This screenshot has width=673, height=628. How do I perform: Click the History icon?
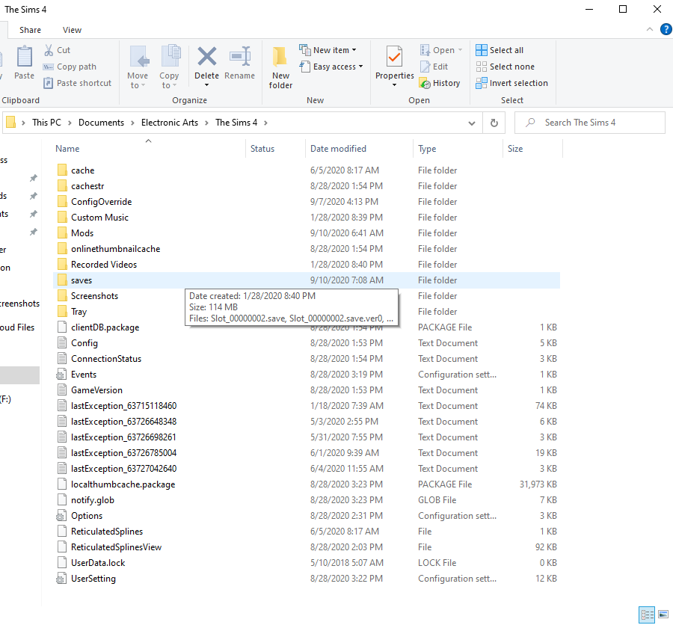[x=425, y=83]
